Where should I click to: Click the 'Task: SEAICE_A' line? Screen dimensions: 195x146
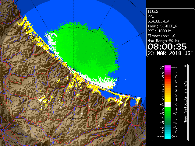pos(162,26)
